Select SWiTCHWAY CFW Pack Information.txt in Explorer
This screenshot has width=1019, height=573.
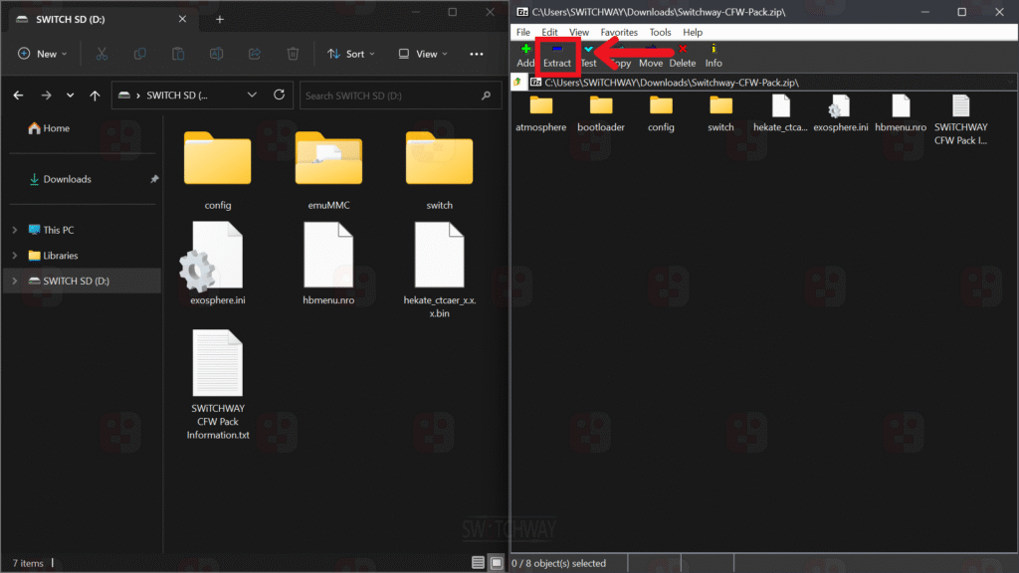[x=218, y=385]
